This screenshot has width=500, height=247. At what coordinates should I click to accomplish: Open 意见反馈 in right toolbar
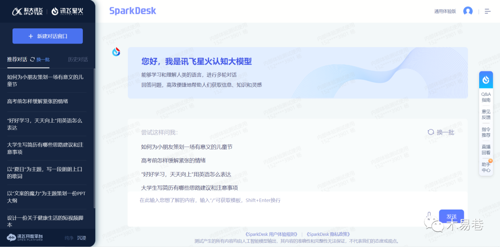(486, 114)
